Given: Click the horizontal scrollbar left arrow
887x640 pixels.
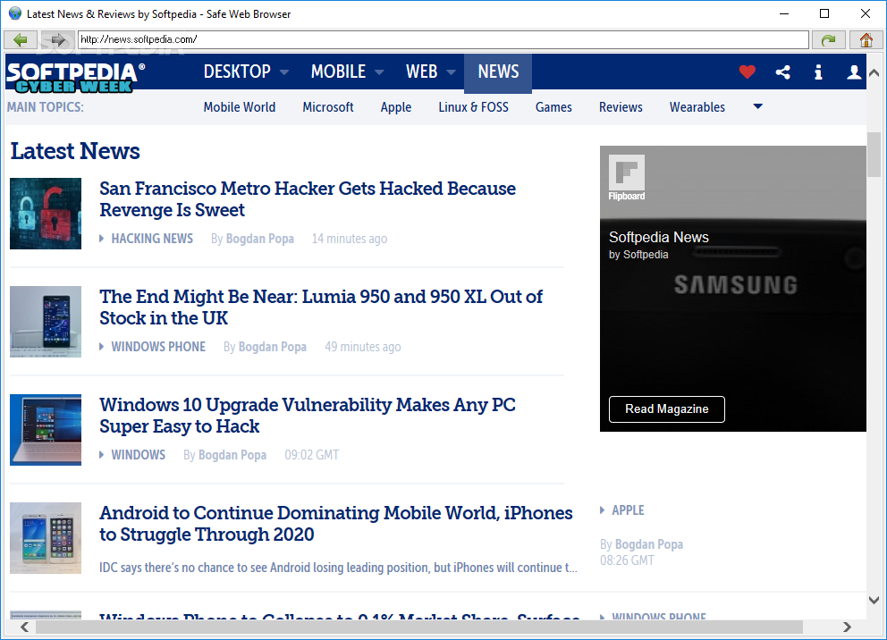Looking at the screenshot, I should click(x=24, y=627).
